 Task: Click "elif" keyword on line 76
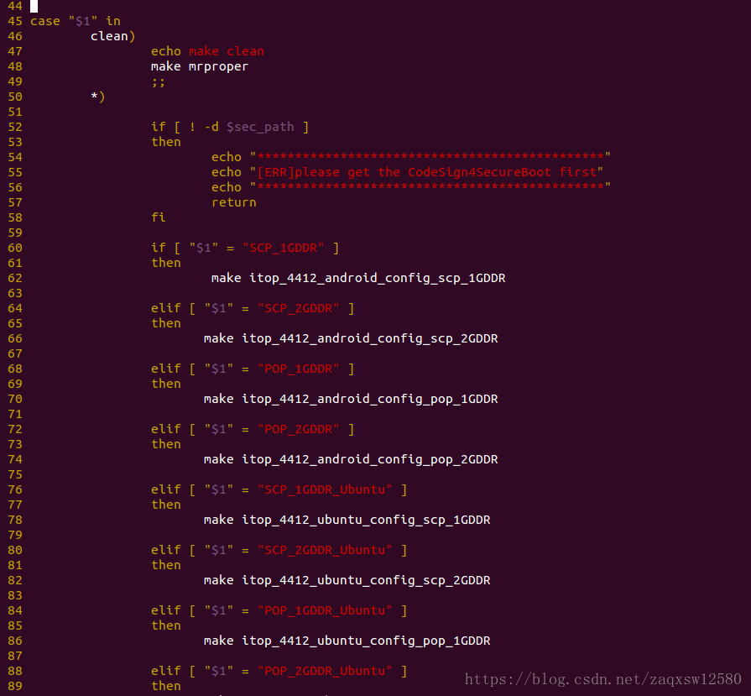(x=166, y=489)
